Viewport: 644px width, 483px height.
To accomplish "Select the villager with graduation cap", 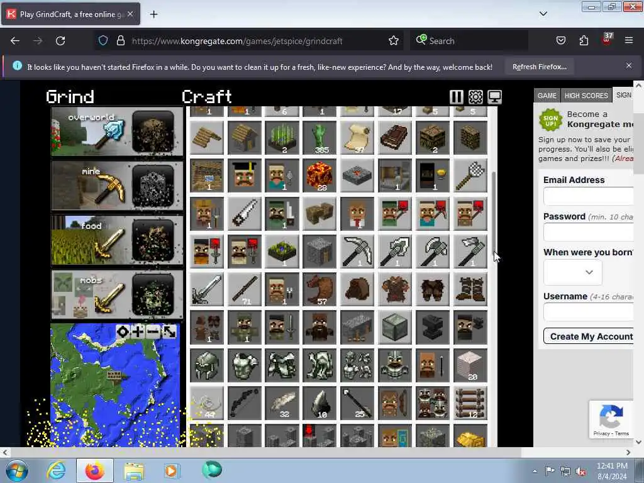I will click(245, 176).
